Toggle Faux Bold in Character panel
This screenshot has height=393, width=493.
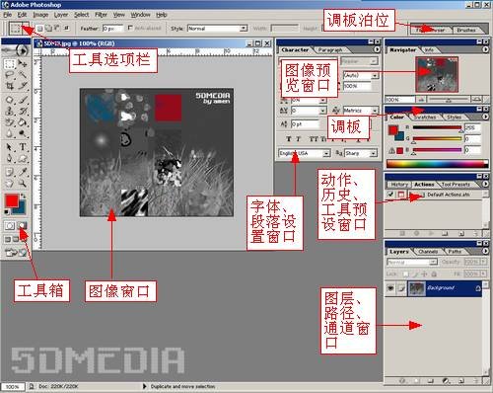pyautogui.click(x=289, y=139)
